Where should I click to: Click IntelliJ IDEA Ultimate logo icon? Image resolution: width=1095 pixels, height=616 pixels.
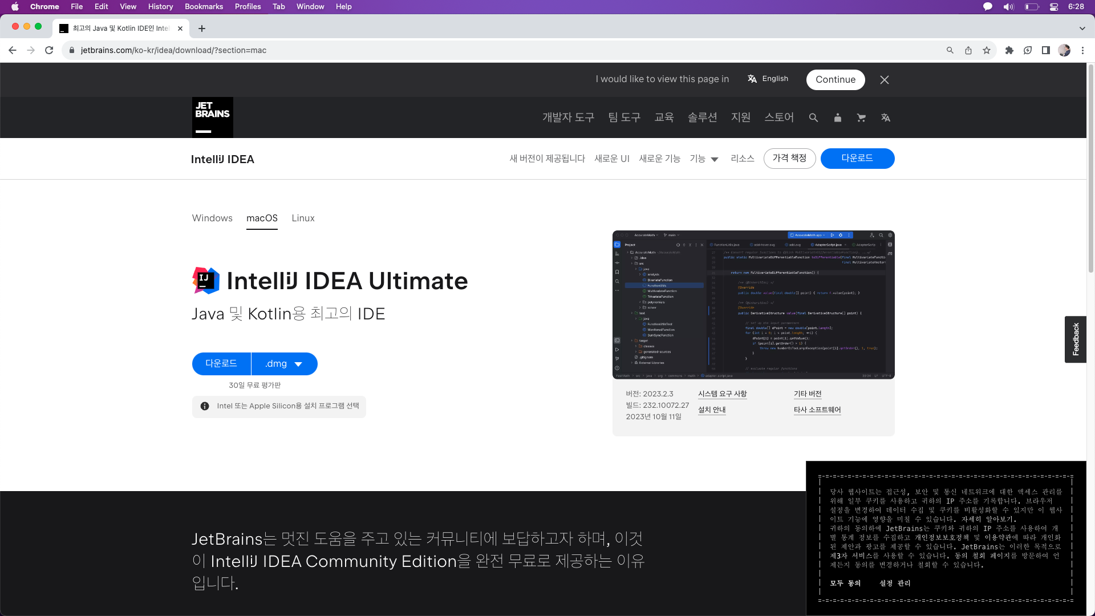tap(206, 281)
